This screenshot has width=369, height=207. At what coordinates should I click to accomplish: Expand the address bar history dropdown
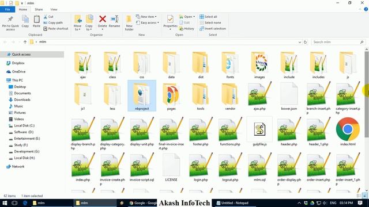point(300,42)
